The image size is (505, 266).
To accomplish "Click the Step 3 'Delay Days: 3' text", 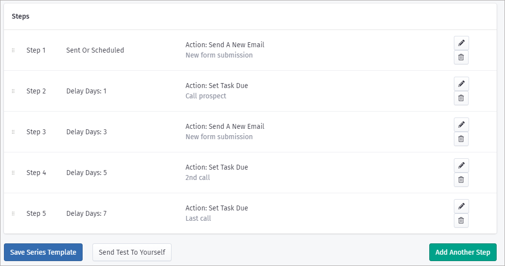I will (87, 132).
